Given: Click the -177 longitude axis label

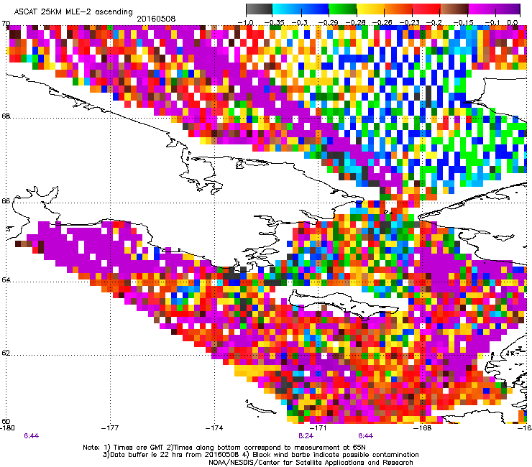Looking at the screenshot, I should (110, 427).
